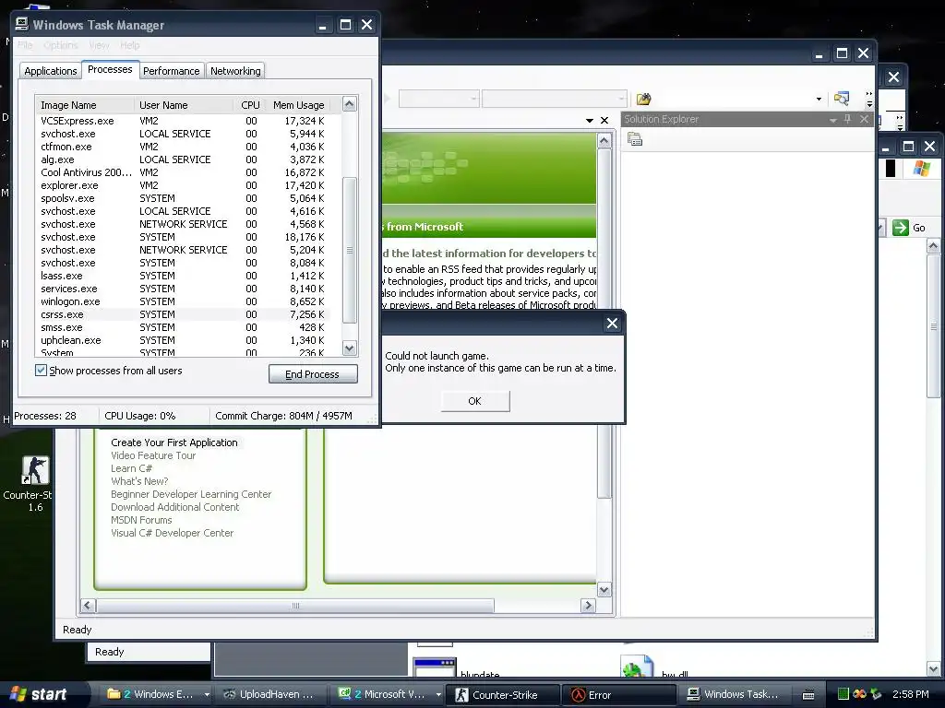Click the Task Manager title bar icon

(22, 24)
